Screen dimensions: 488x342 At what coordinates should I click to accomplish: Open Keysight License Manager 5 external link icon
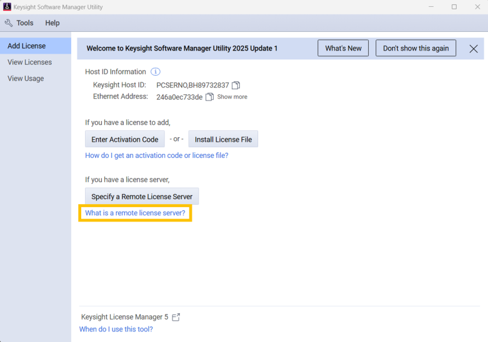[176, 317]
